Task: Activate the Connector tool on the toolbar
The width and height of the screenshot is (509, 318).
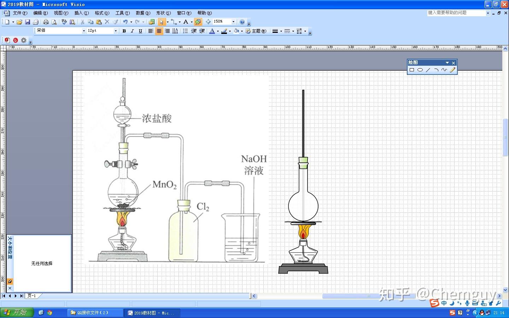Action: click(x=173, y=22)
